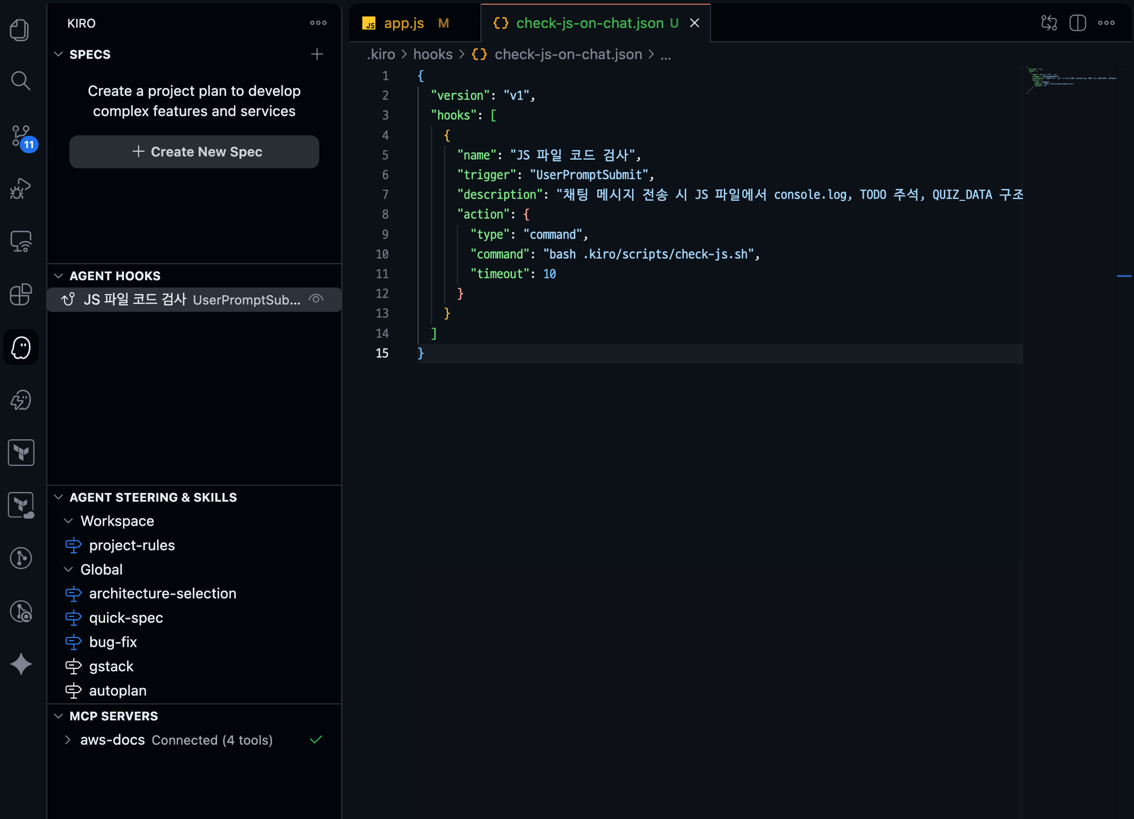Open the bug-fix steering file

point(194,642)
